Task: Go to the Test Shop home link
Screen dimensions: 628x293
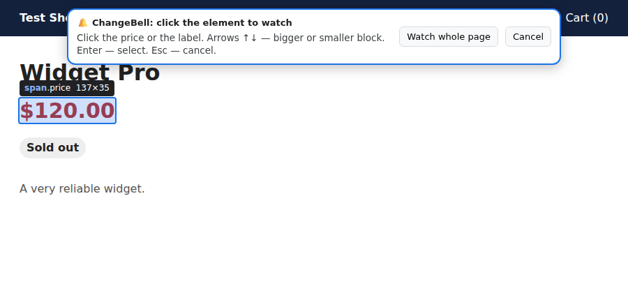Action: coord(45,18)
